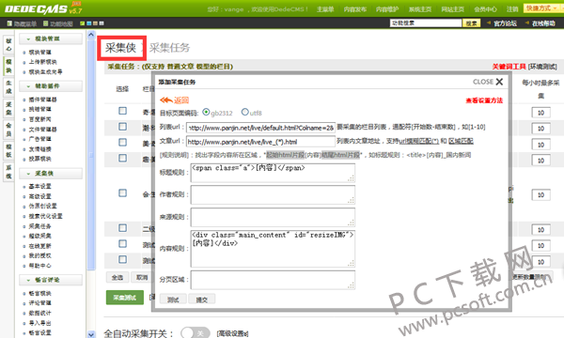The height and width of the screenshot is (338, 564).
Task: Select the gb2312 encoding radio button
Action: (206, 112)
